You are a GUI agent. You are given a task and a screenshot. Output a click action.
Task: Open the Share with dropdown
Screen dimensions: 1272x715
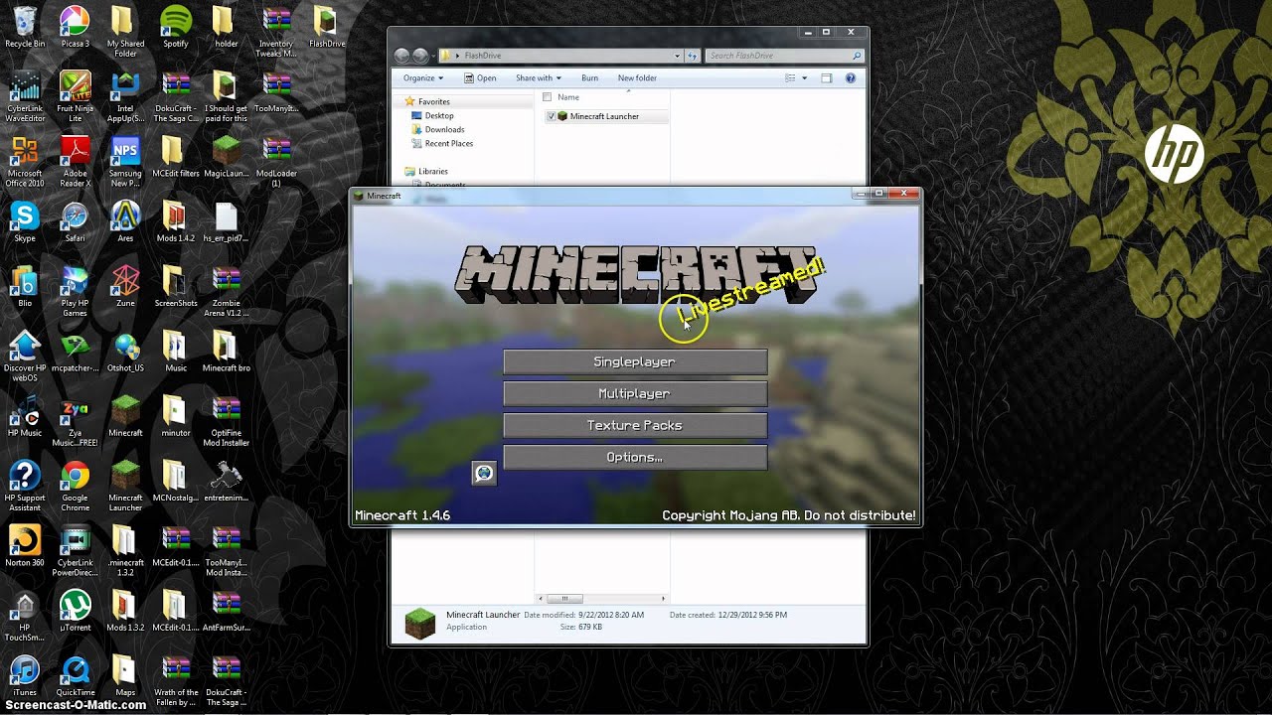point(539,77)
